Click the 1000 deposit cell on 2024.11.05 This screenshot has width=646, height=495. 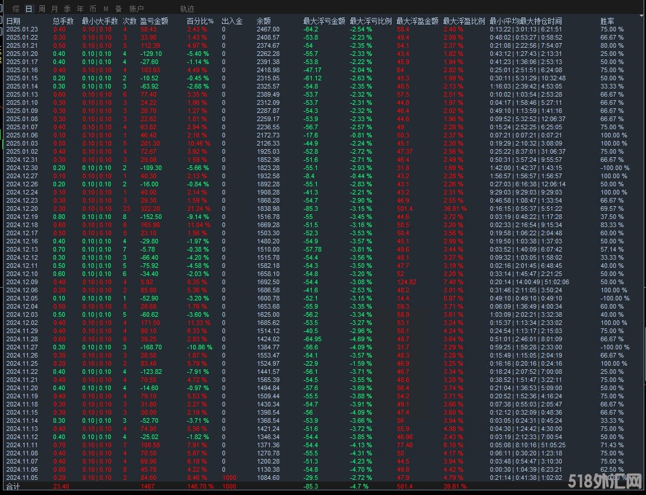(x=229, y=478)
